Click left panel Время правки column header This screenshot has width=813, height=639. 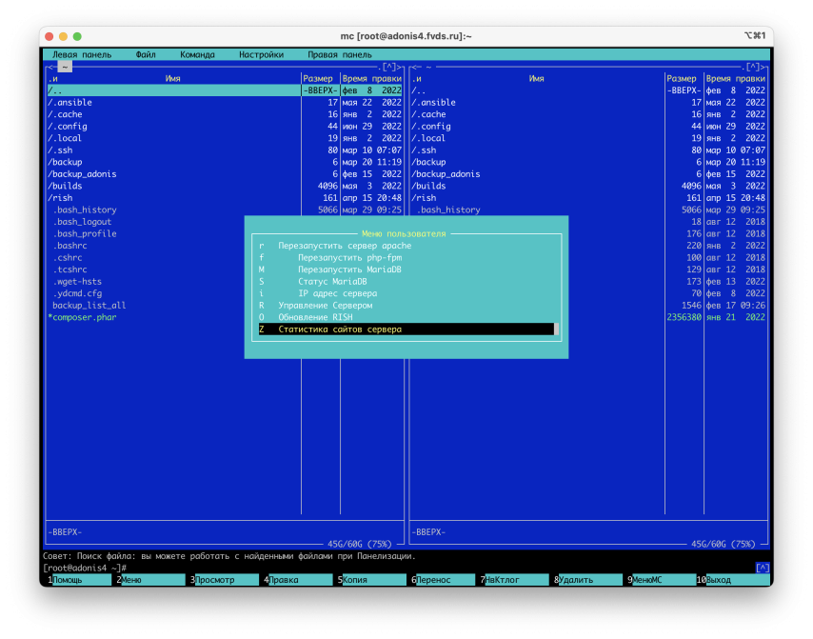(372, 79)
